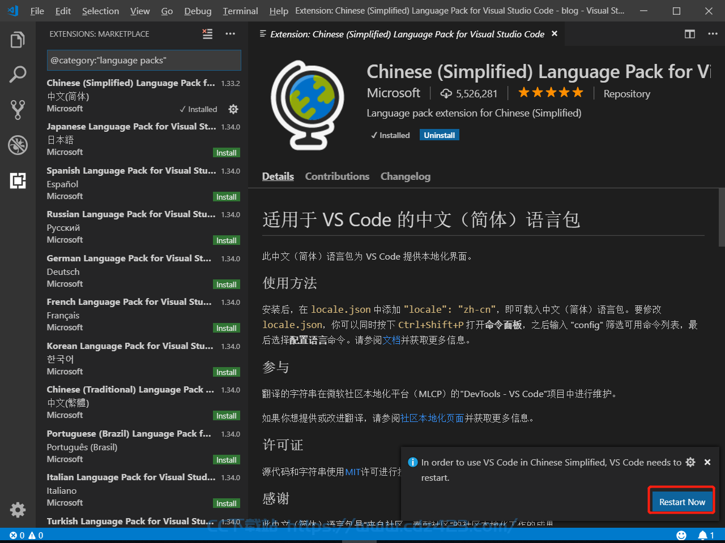This screenshot has height=543, width=725.
Task: Open the 社区本地化页面 link
Action: [x=432, y=418]
